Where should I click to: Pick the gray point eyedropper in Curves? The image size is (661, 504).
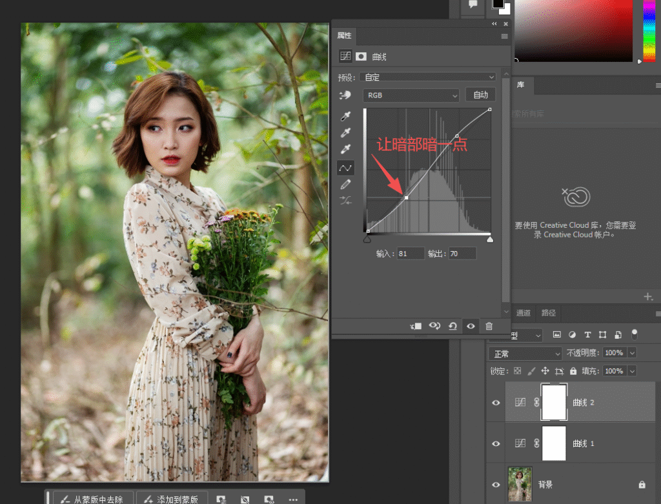pos(346,133)
